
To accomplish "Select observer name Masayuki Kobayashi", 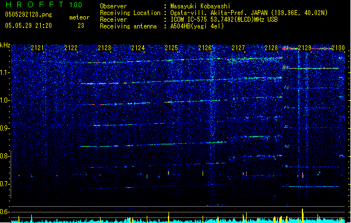I will coord(200,6).
